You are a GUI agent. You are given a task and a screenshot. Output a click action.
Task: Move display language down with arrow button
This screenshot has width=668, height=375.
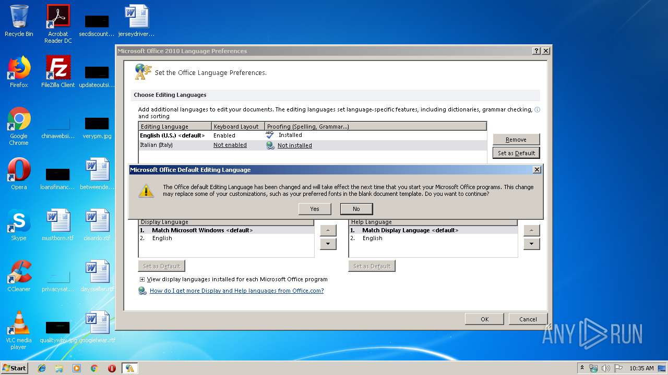[328, 244]
